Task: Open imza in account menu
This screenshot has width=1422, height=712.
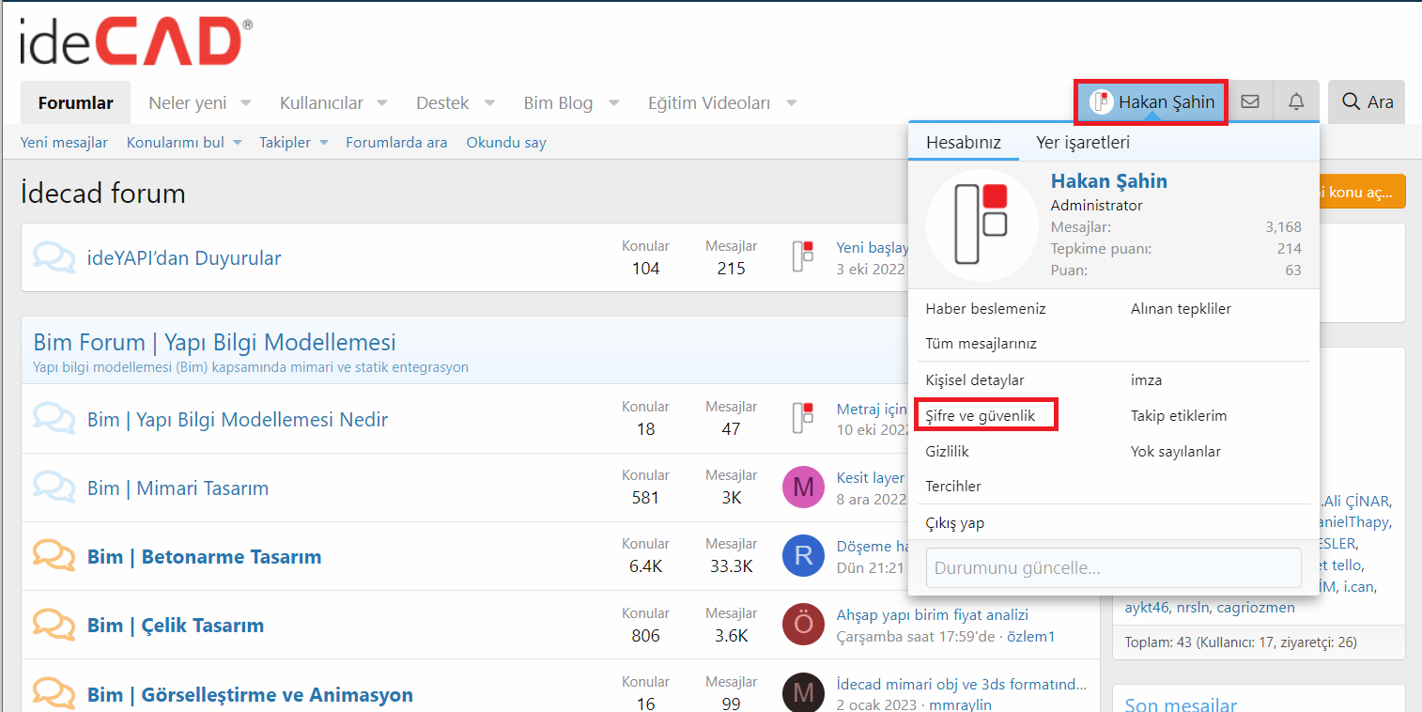Action: click(1147, 380)
